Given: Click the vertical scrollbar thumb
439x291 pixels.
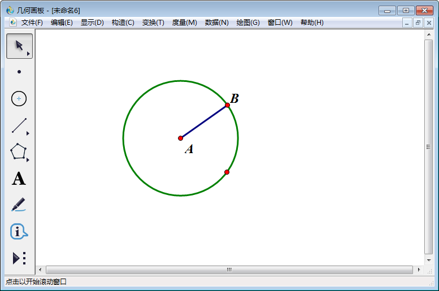Looking at the screenshot, I should (x=429, y=147).
